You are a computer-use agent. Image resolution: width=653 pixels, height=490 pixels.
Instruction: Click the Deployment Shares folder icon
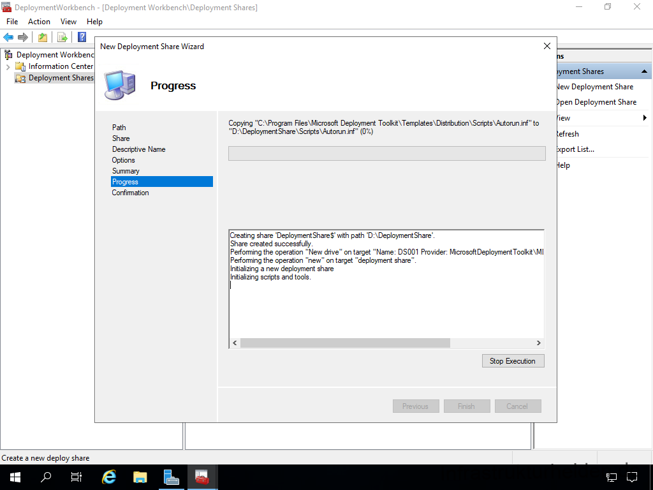click(x=20, y=78)
